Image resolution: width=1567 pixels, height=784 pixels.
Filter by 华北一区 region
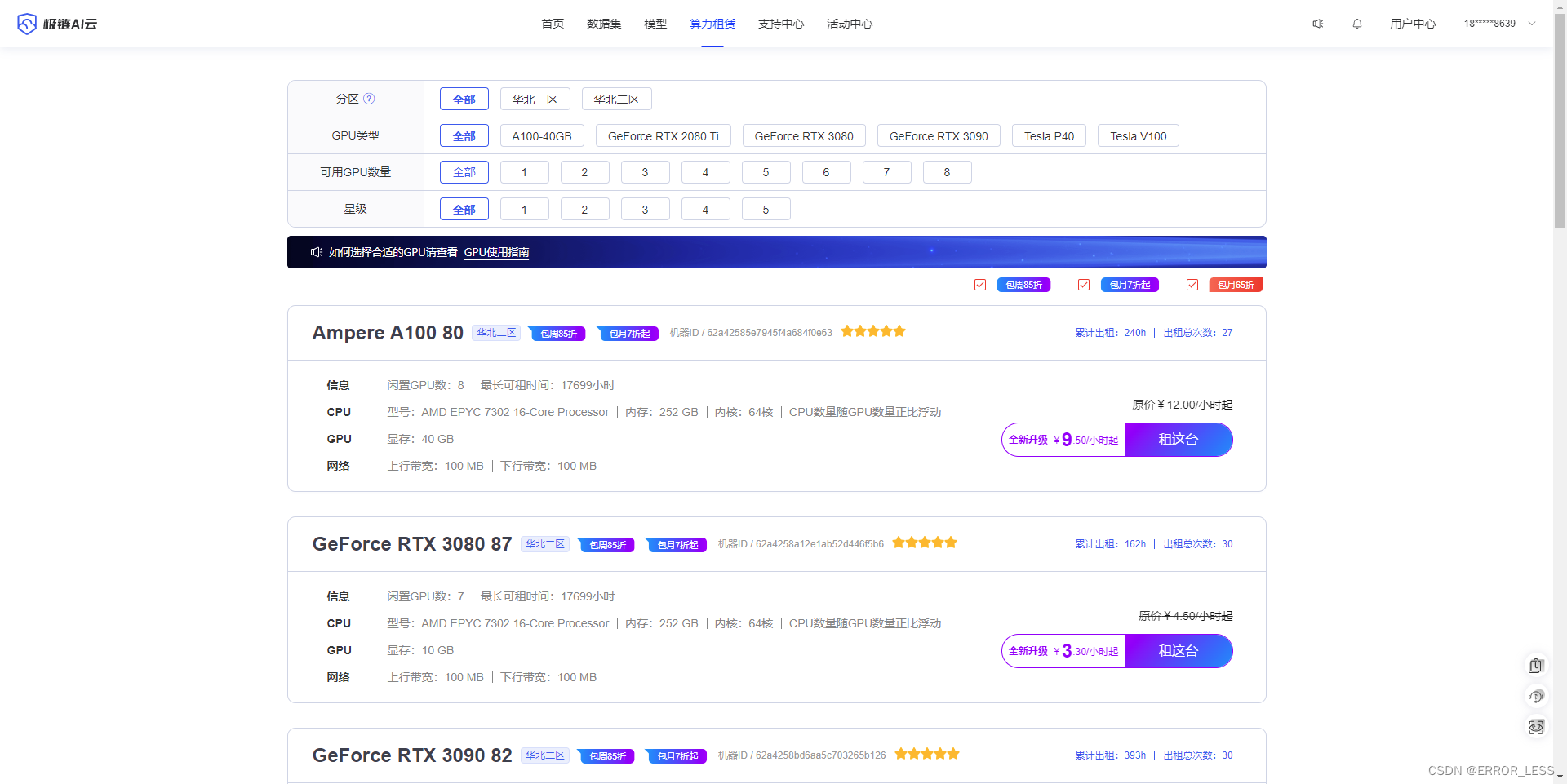click(x=535, y=99)
